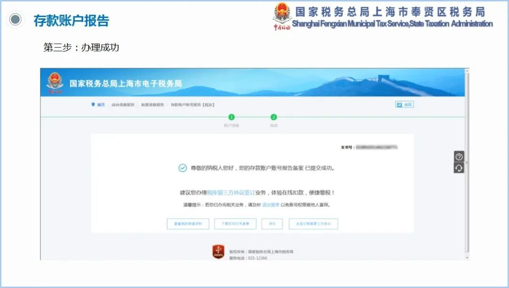Open 制度信息报告 in the breadcrumb

[x=152, y=104]
